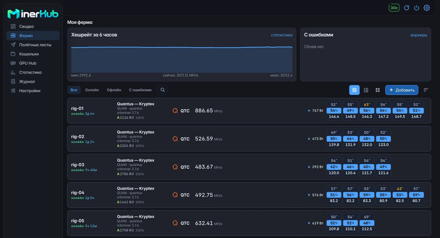Click the lightning icon beside 619 Вт

pos(309,223)
